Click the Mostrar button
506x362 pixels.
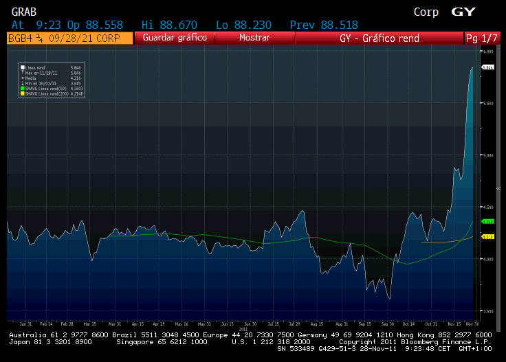[x=254, y=38]
